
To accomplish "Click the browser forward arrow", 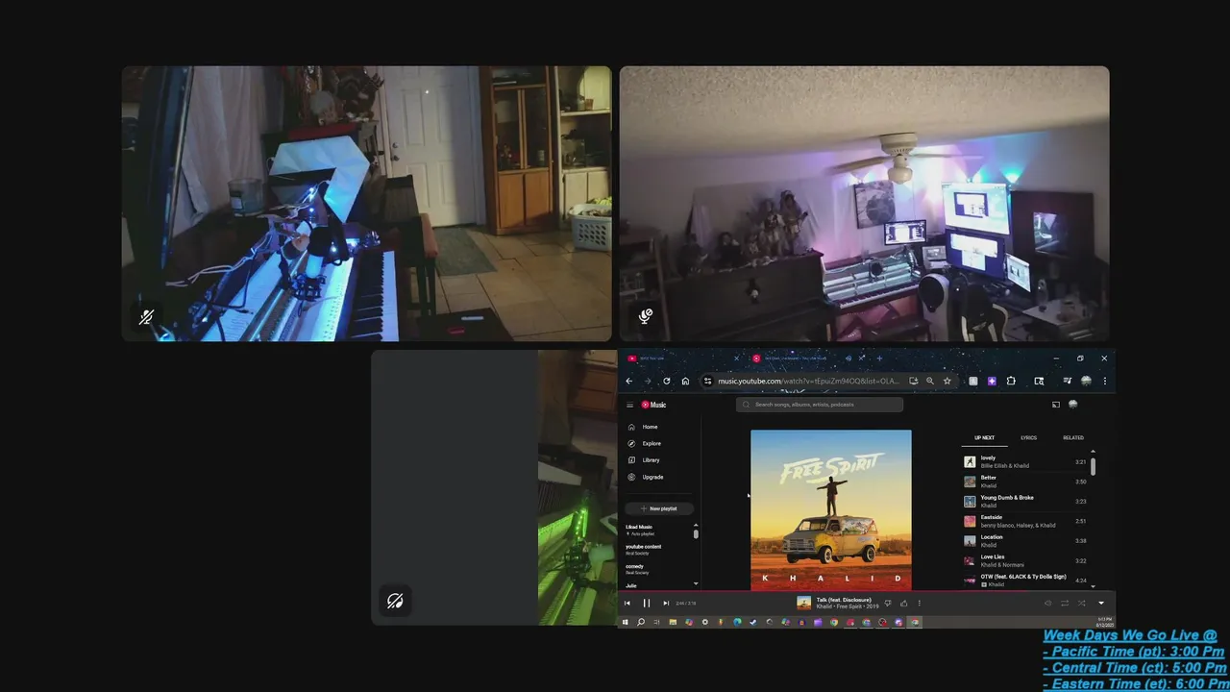I will click(648, 382).
